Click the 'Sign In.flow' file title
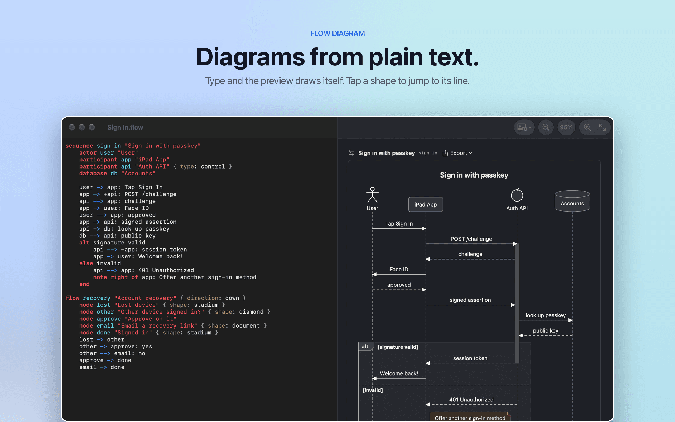 (x=125, y=128)
